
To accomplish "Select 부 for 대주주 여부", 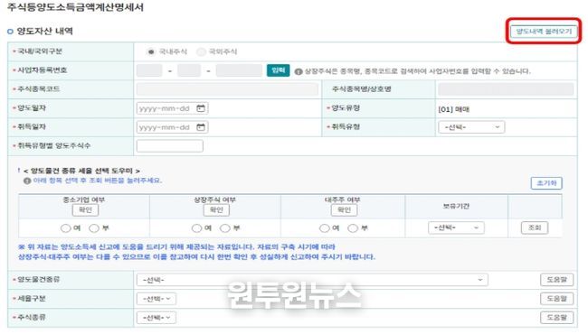I will coord(353,228).
